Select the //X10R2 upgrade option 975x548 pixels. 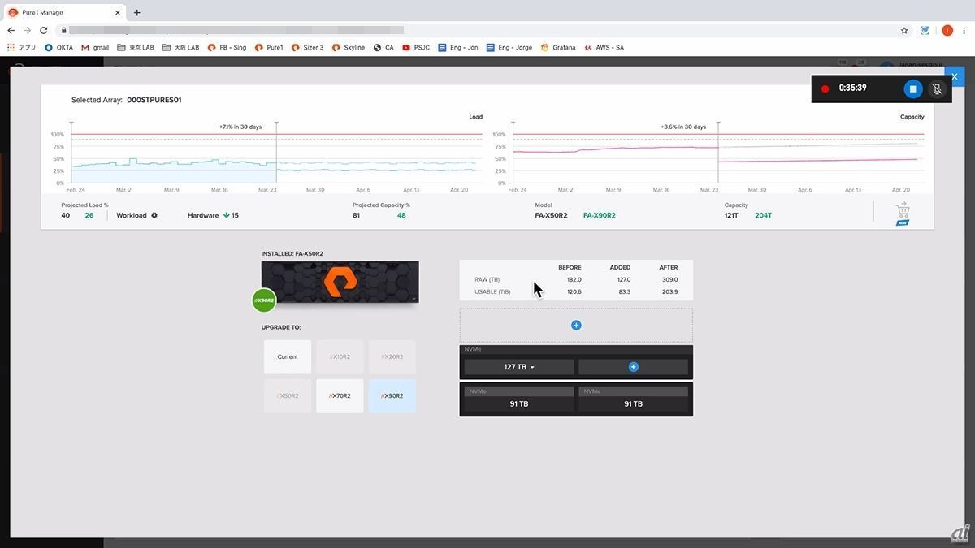click(340, 357)
